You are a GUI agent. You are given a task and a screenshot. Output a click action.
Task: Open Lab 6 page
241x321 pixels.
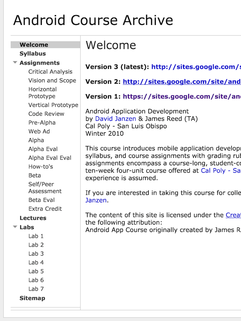(36, 280)
